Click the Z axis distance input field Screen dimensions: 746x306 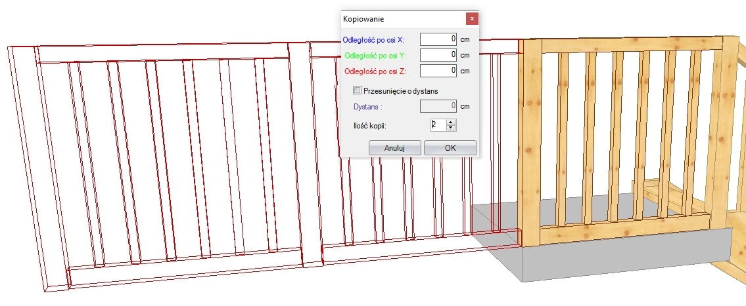(438, 70)
